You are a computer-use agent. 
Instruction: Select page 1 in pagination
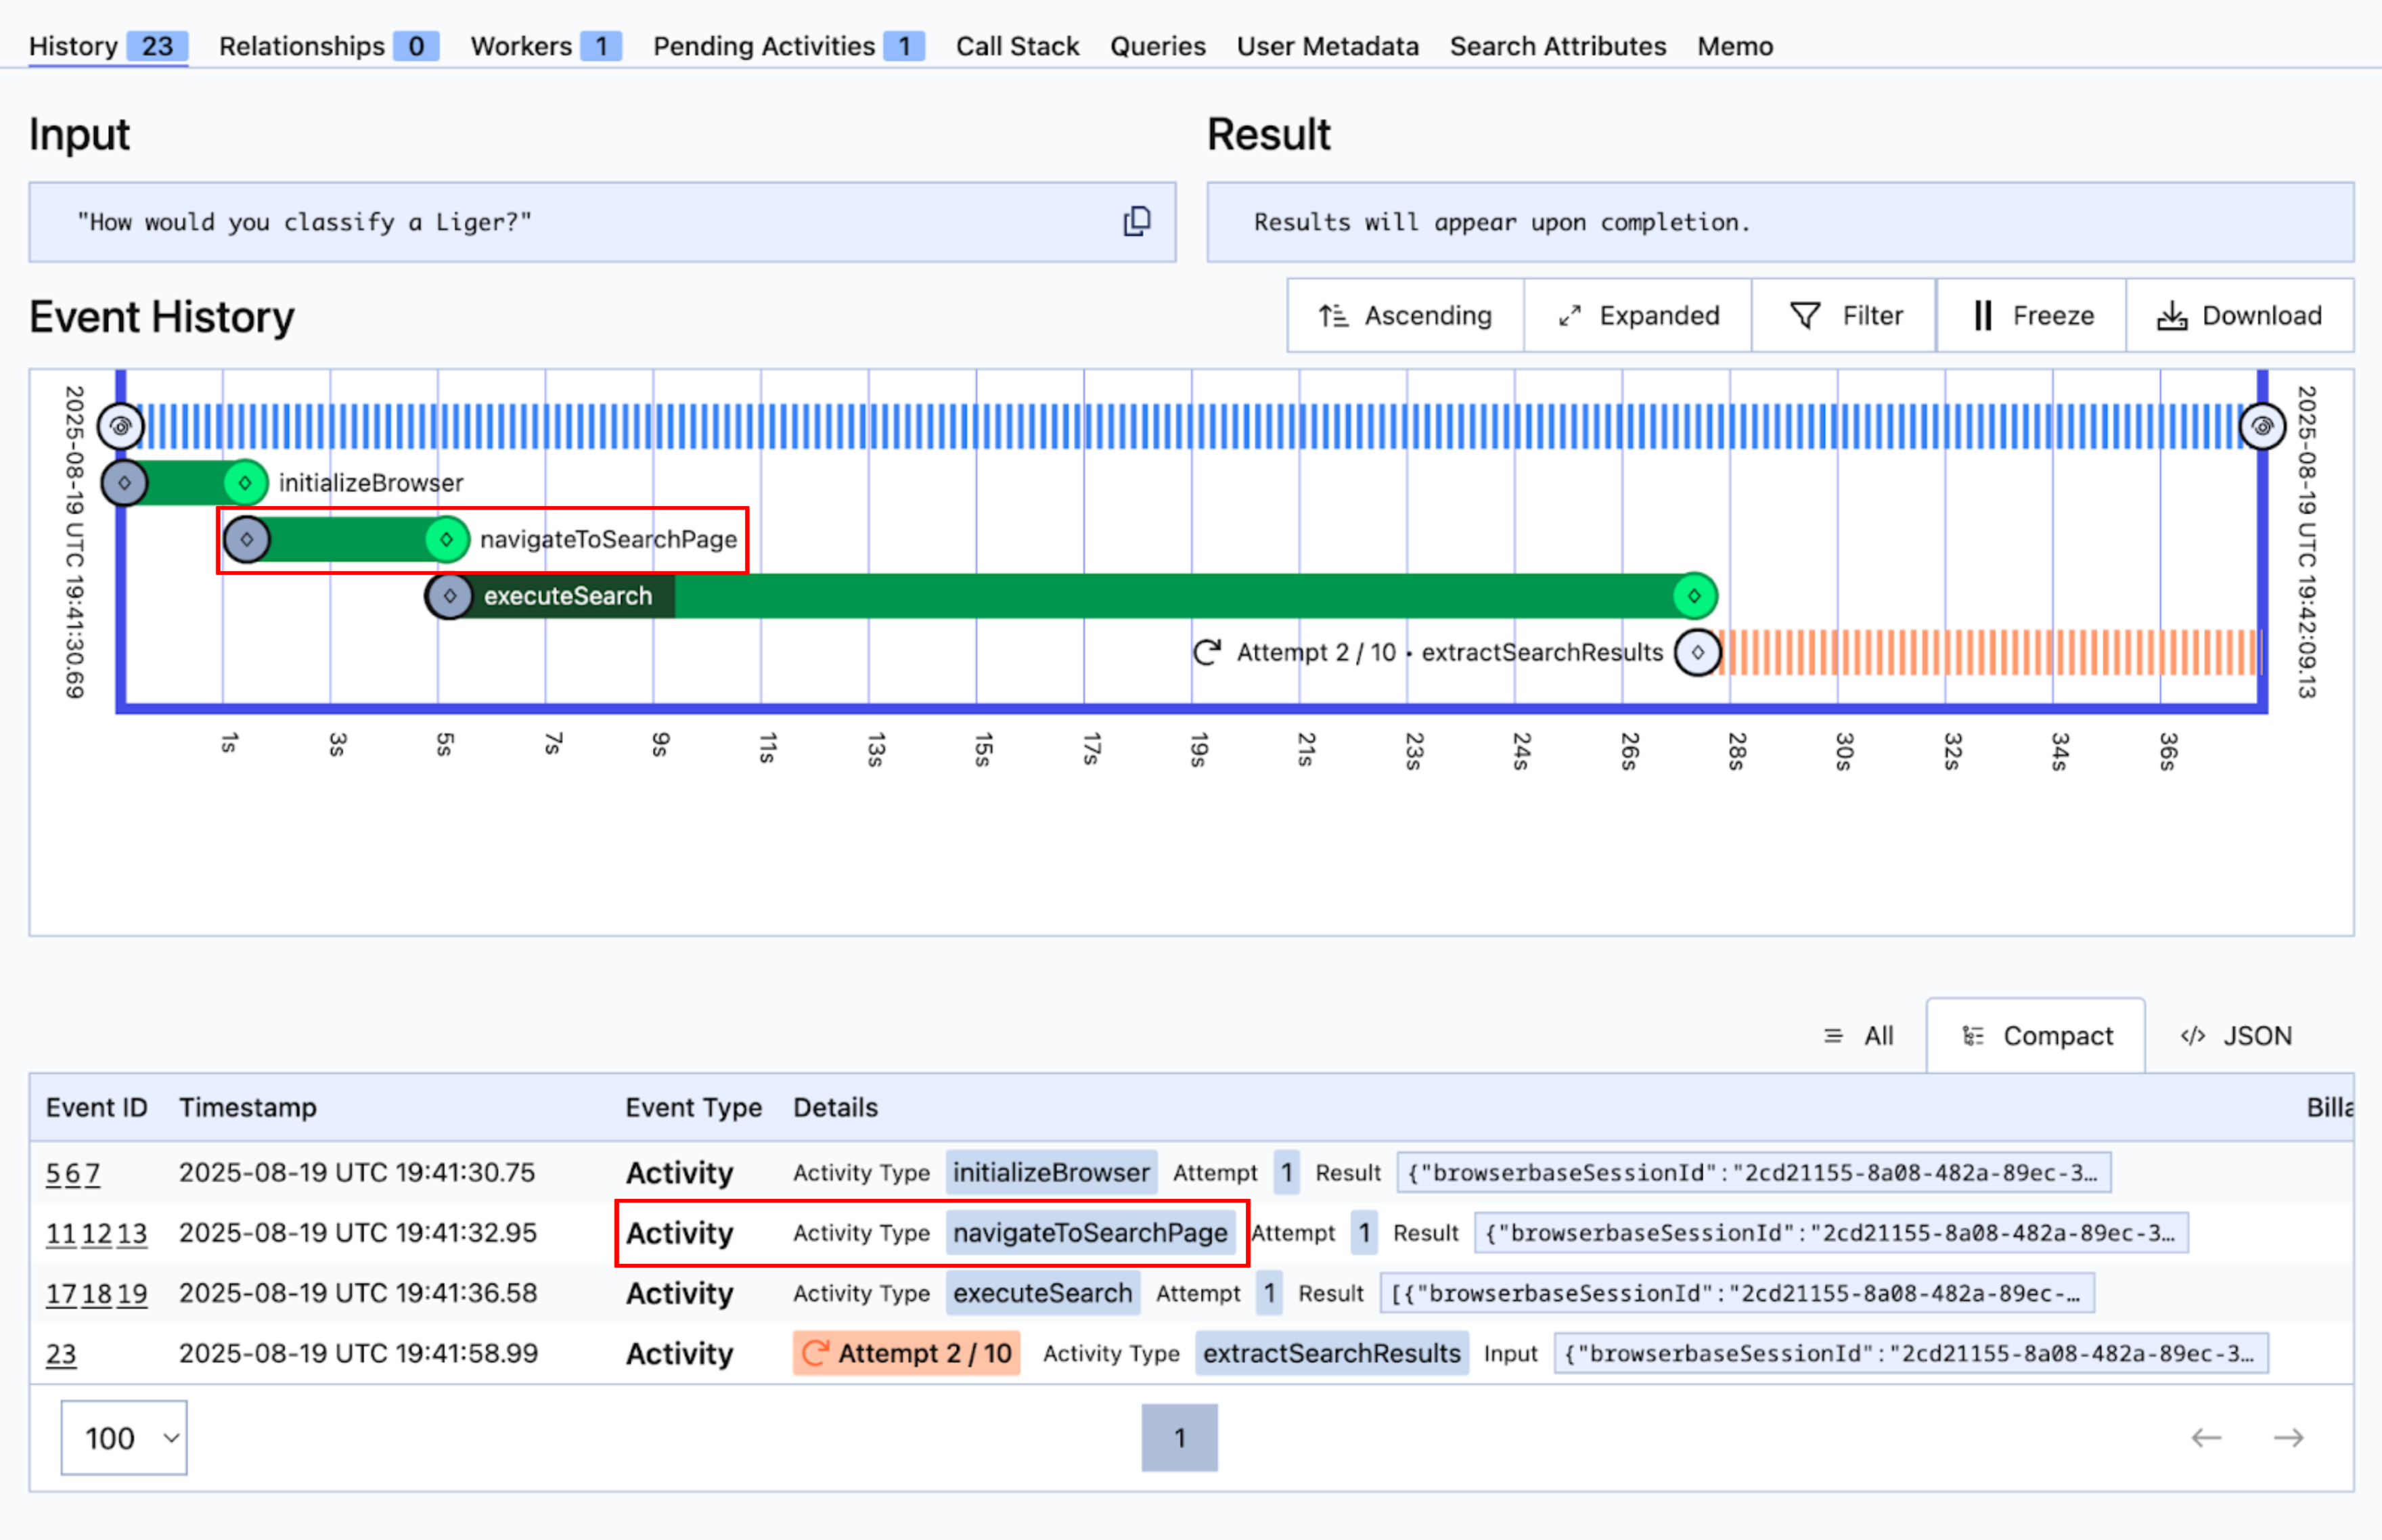pos(1180,1437)
